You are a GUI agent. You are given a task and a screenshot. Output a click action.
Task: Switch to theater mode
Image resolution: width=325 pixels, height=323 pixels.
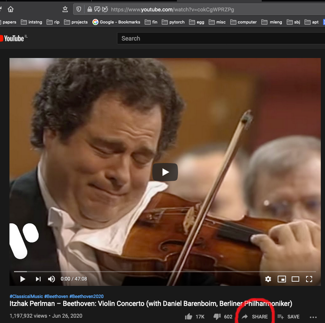coord(295,279)
